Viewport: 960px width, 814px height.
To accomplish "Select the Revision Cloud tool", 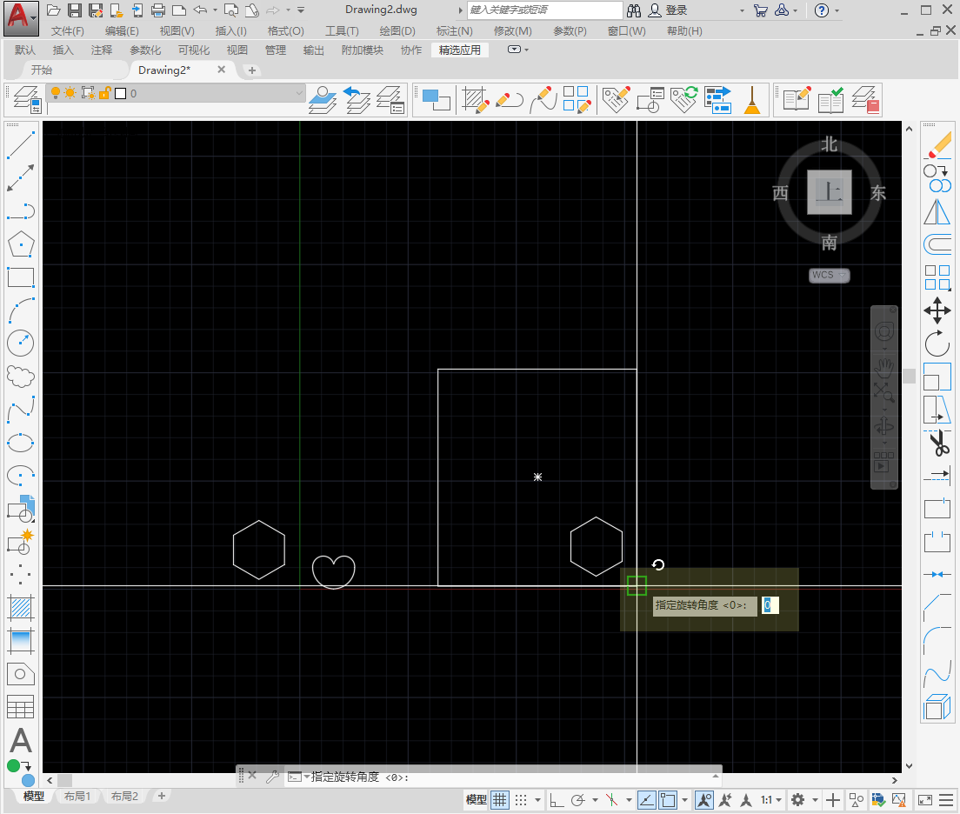I will [20, 377].
